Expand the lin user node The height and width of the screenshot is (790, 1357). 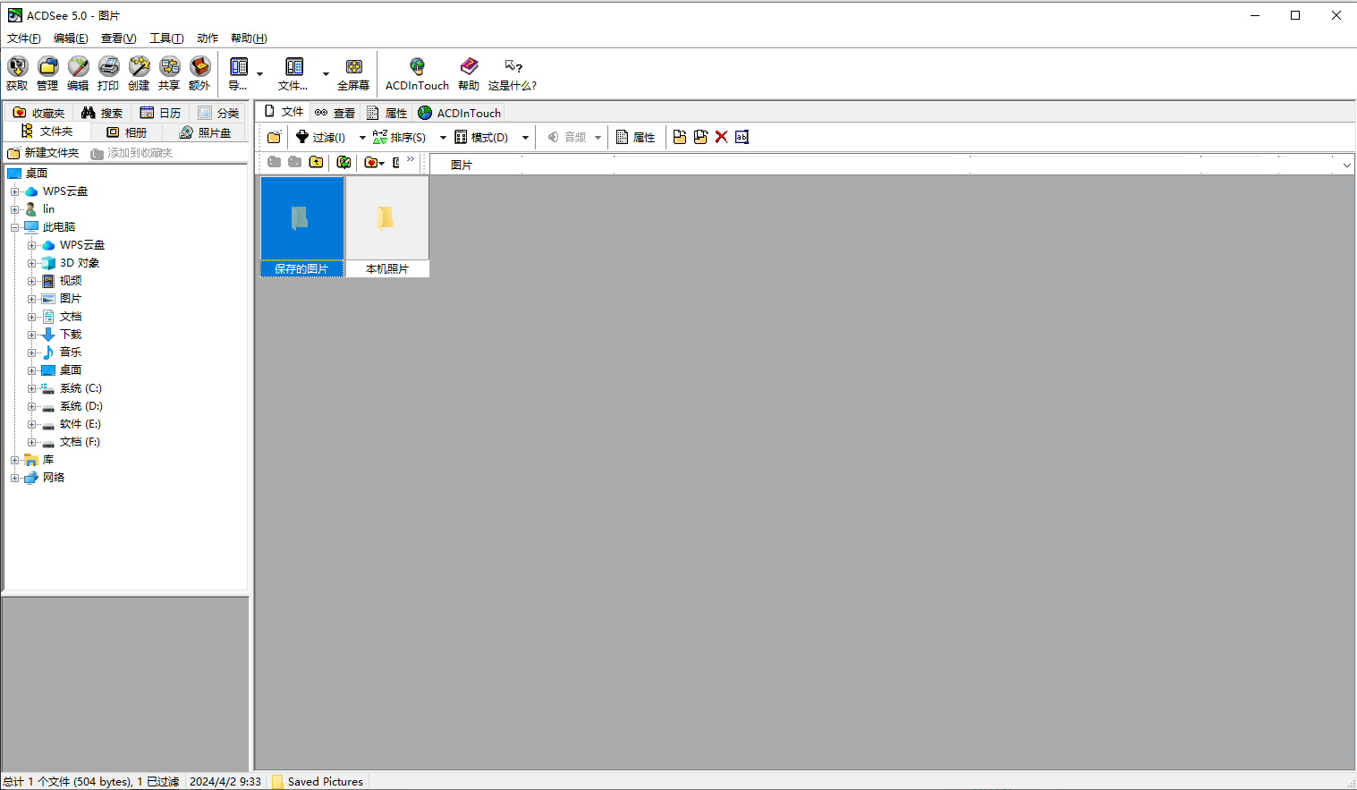14,209
